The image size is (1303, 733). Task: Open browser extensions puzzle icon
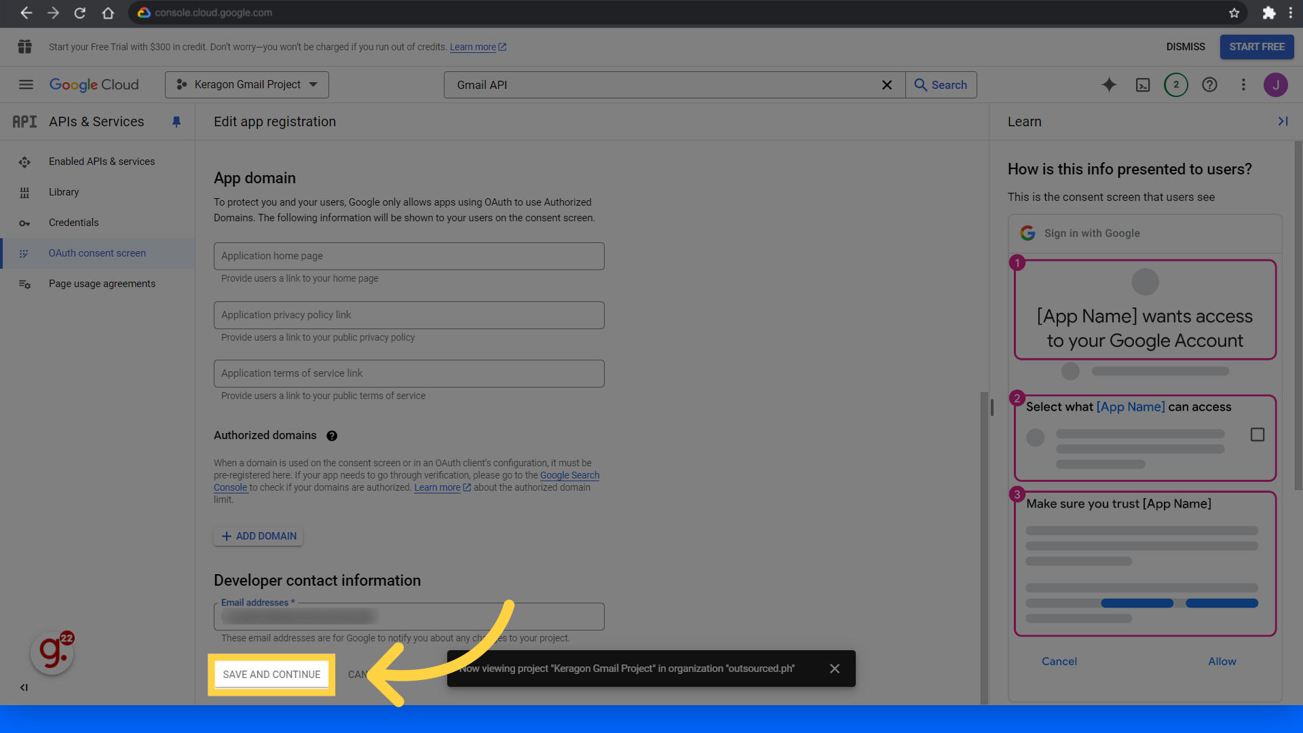coord(1268,12)
